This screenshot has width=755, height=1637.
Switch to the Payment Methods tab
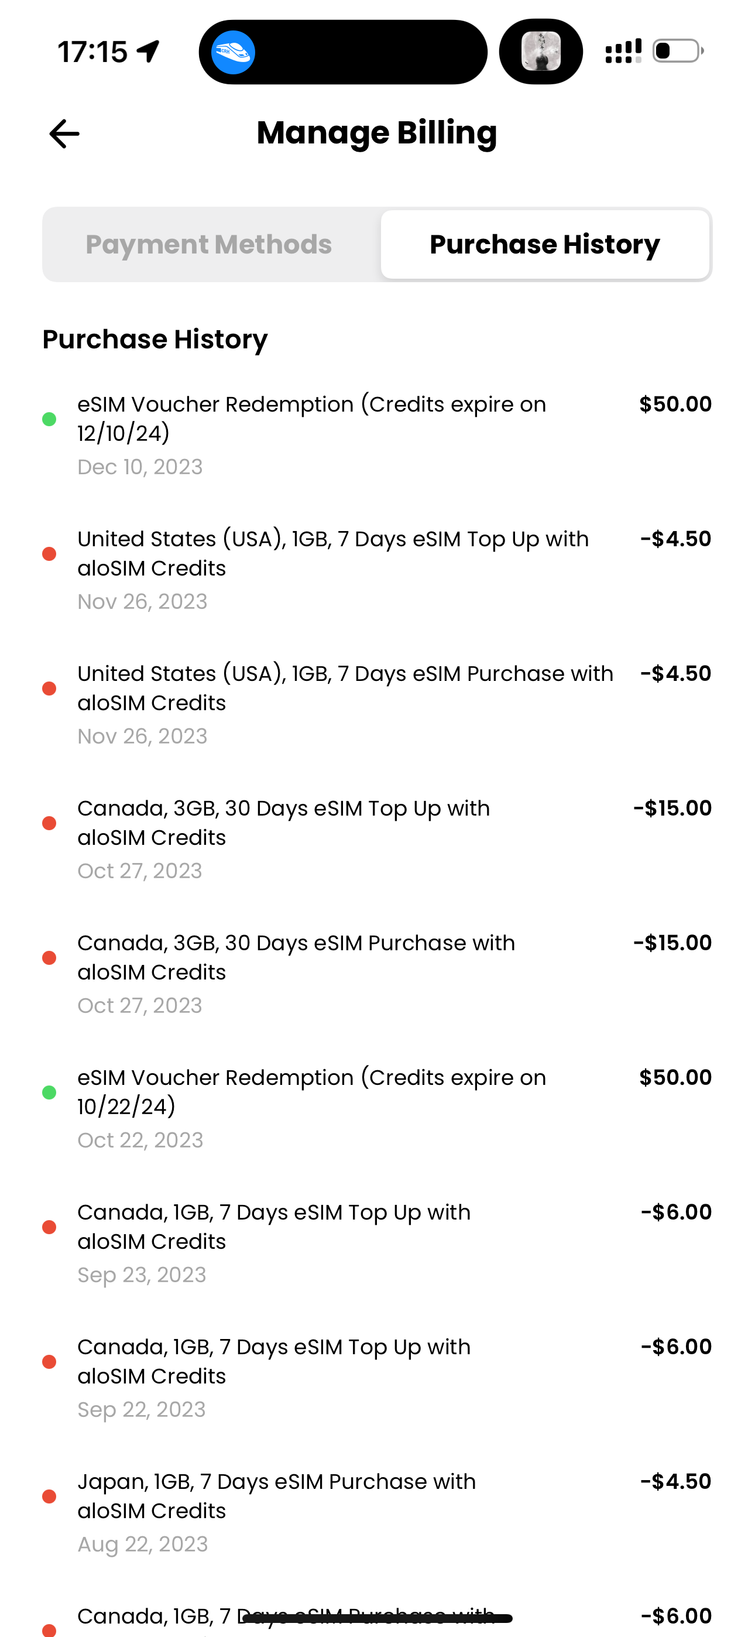click(x=209, y=245)
